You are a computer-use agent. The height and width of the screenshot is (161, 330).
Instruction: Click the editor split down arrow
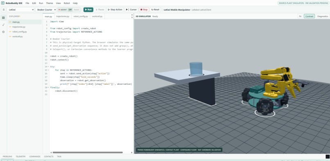click(132, 18)
